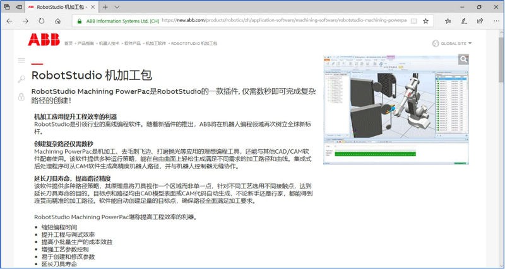Navigate to the 软件产品 breadcrumb
Viewport: 505px width, 269px height.
tap(133, 44)
